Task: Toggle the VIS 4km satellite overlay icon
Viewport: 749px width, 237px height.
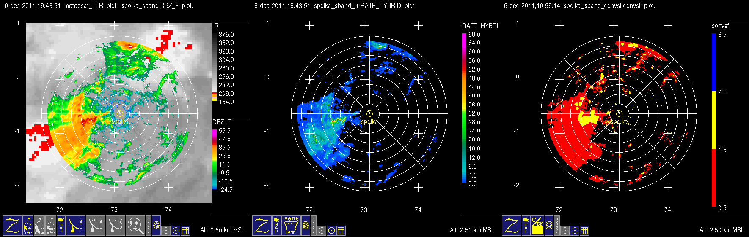Action: (51, 226)
